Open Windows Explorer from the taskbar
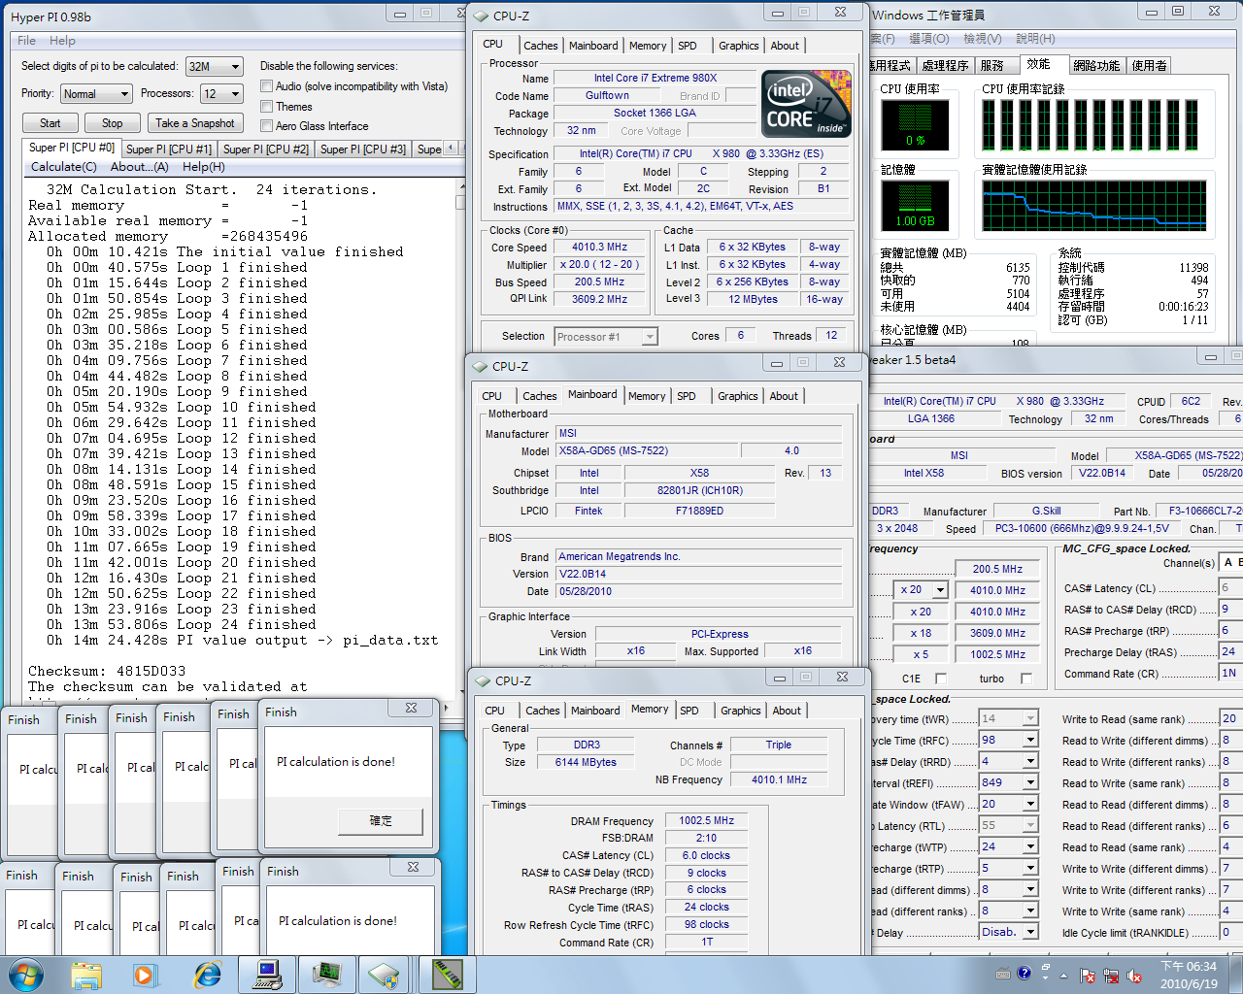This screenshot has height=994, width=1243. (x=86, y=975)
